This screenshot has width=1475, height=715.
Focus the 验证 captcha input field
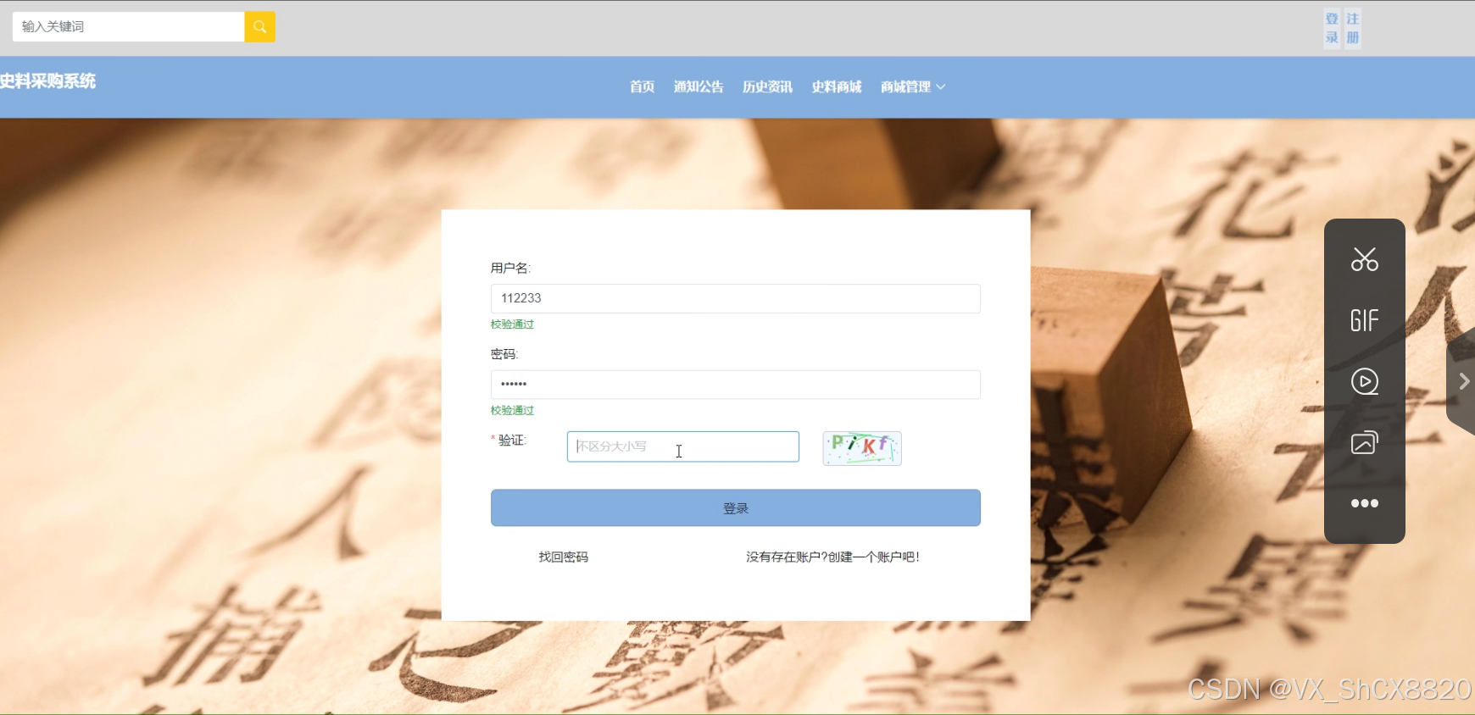click(683, 446)
